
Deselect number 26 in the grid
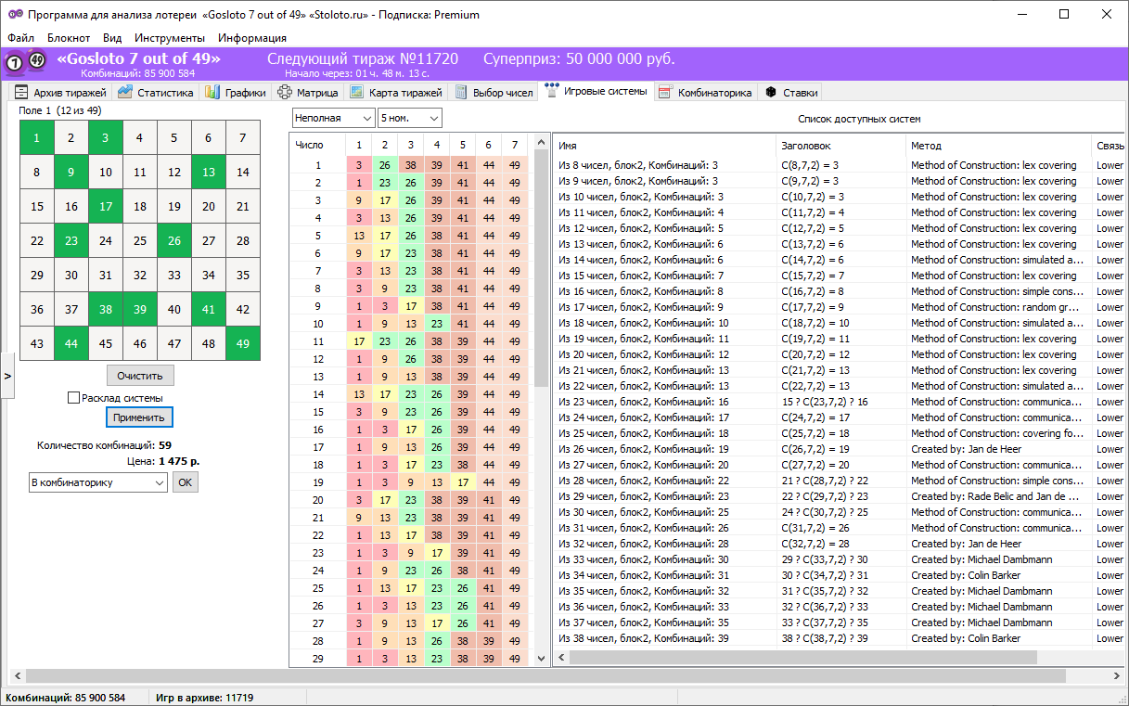click(173, 241)
